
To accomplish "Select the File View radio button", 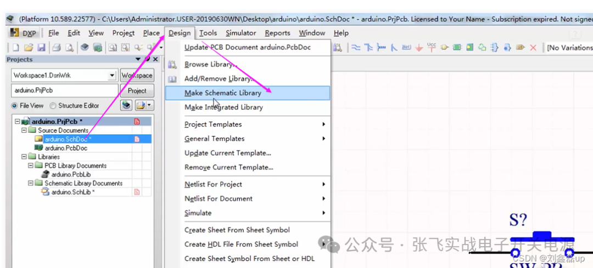I will pos(14,106).
